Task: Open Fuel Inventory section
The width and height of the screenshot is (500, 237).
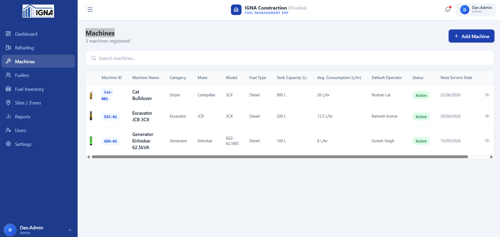Action: (38, 89)
